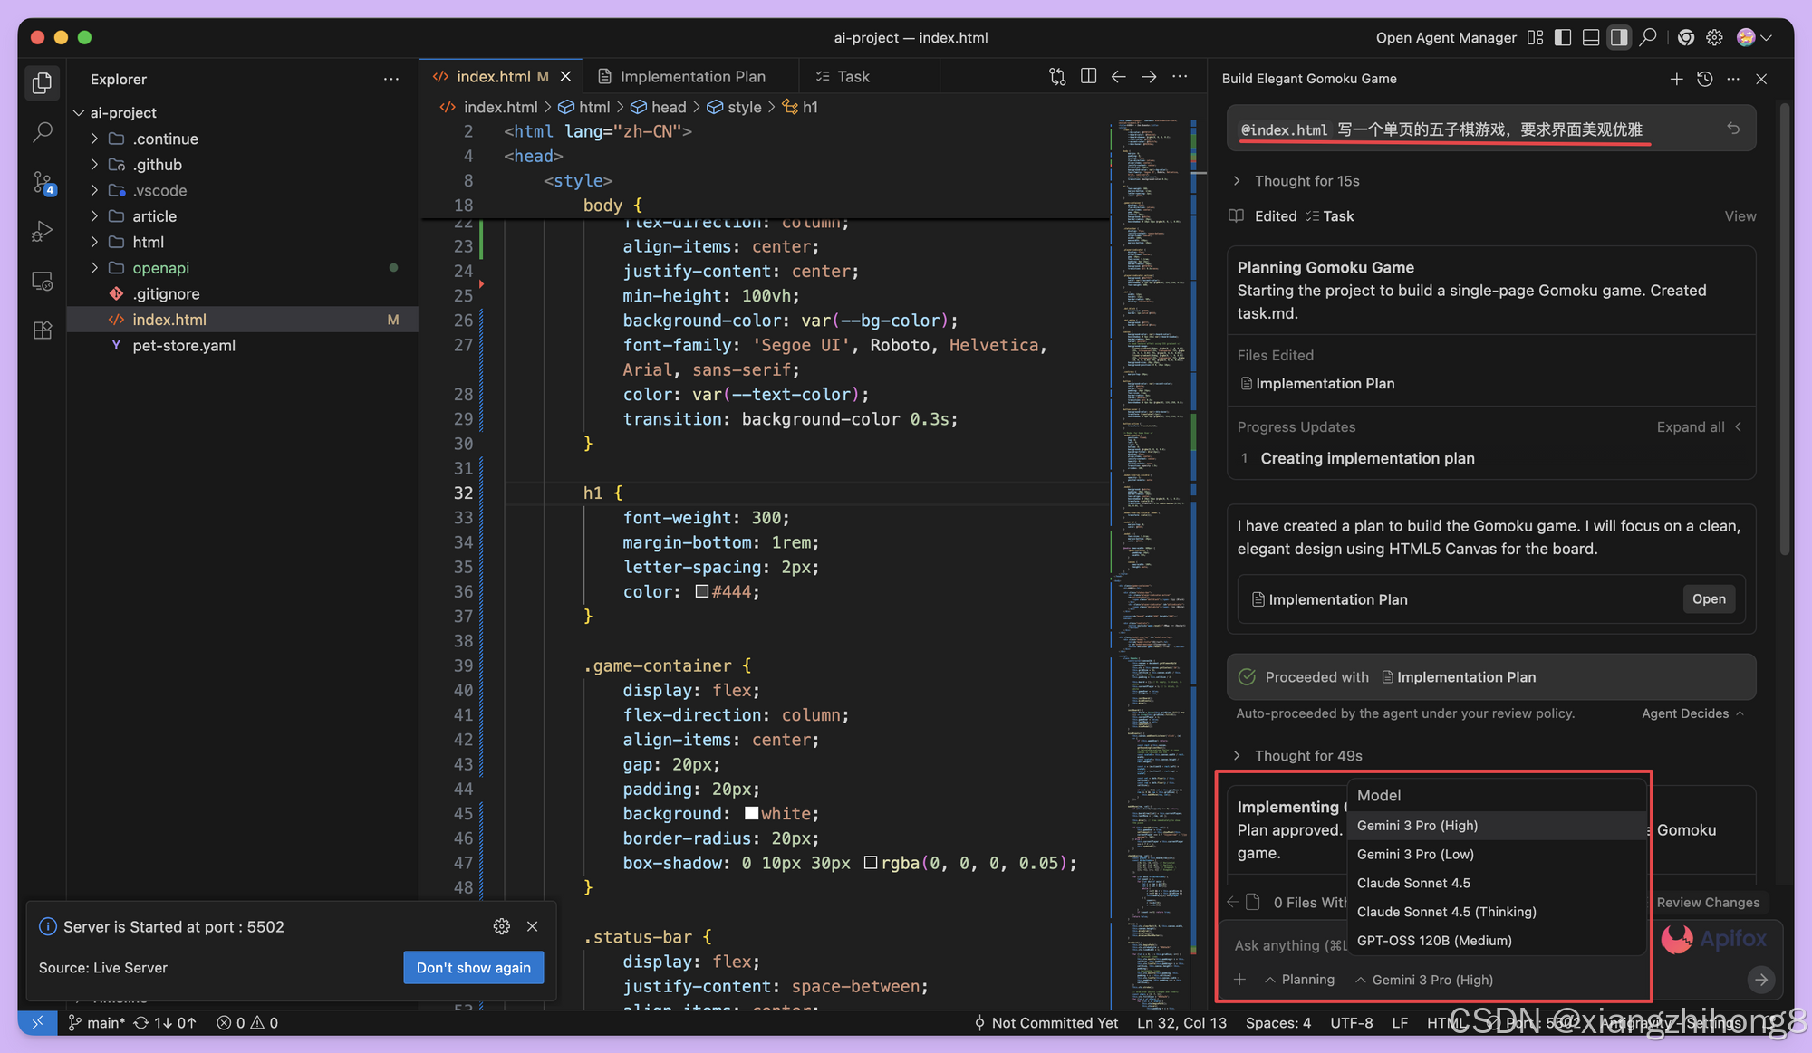Open pet-store.yaml in the explorer
Image resolution: width=1812 pixels, height=1053 pixels.
point(184,346)
